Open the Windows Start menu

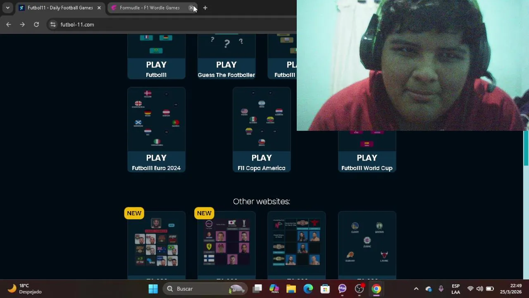[x=153, y=289]
